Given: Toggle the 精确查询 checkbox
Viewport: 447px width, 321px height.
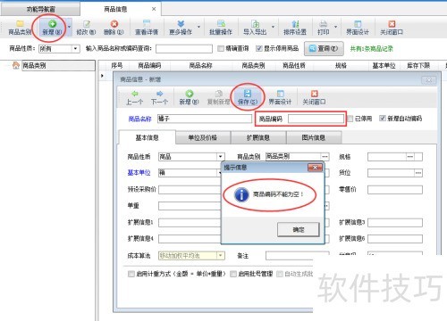Looking at the screenshot, I should tap(221, 48).
